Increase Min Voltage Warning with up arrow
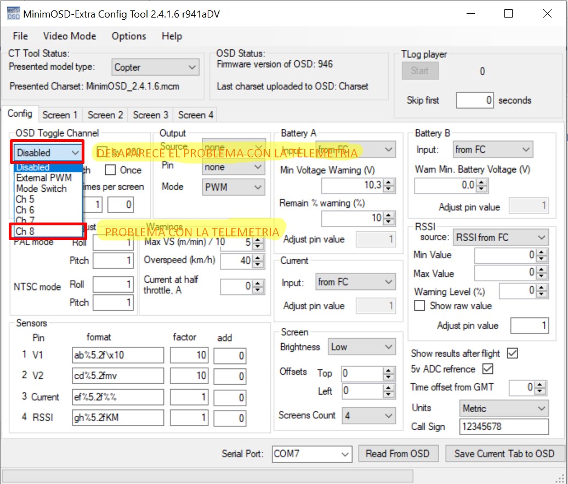The height and width of the screenshot is (484, 568). [x=388, y=183]
